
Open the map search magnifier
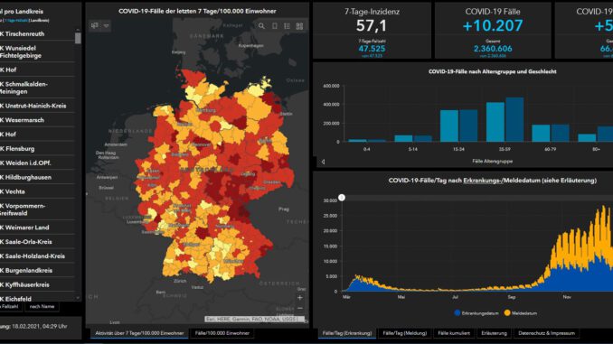pyautogui.click(x=261, y=26)
